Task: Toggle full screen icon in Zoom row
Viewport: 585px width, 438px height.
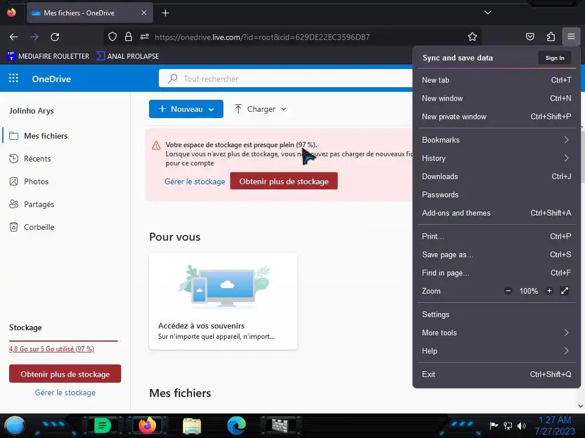Action: [x=565, y=291]
